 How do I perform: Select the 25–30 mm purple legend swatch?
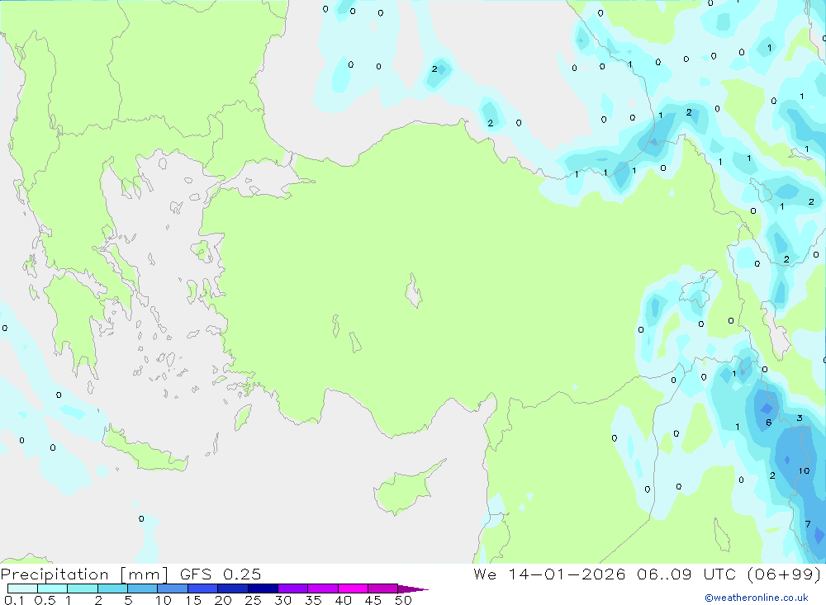[263, 588]
